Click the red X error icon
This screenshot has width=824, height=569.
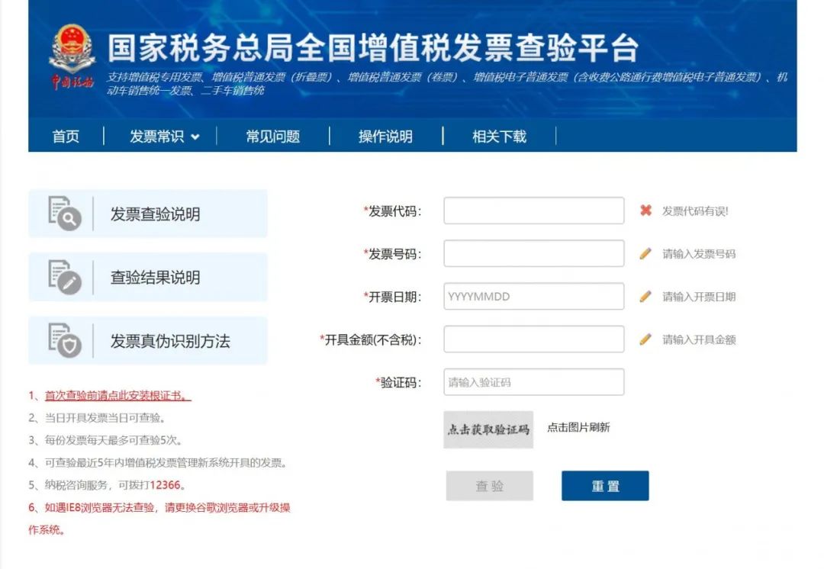(646, 211)
